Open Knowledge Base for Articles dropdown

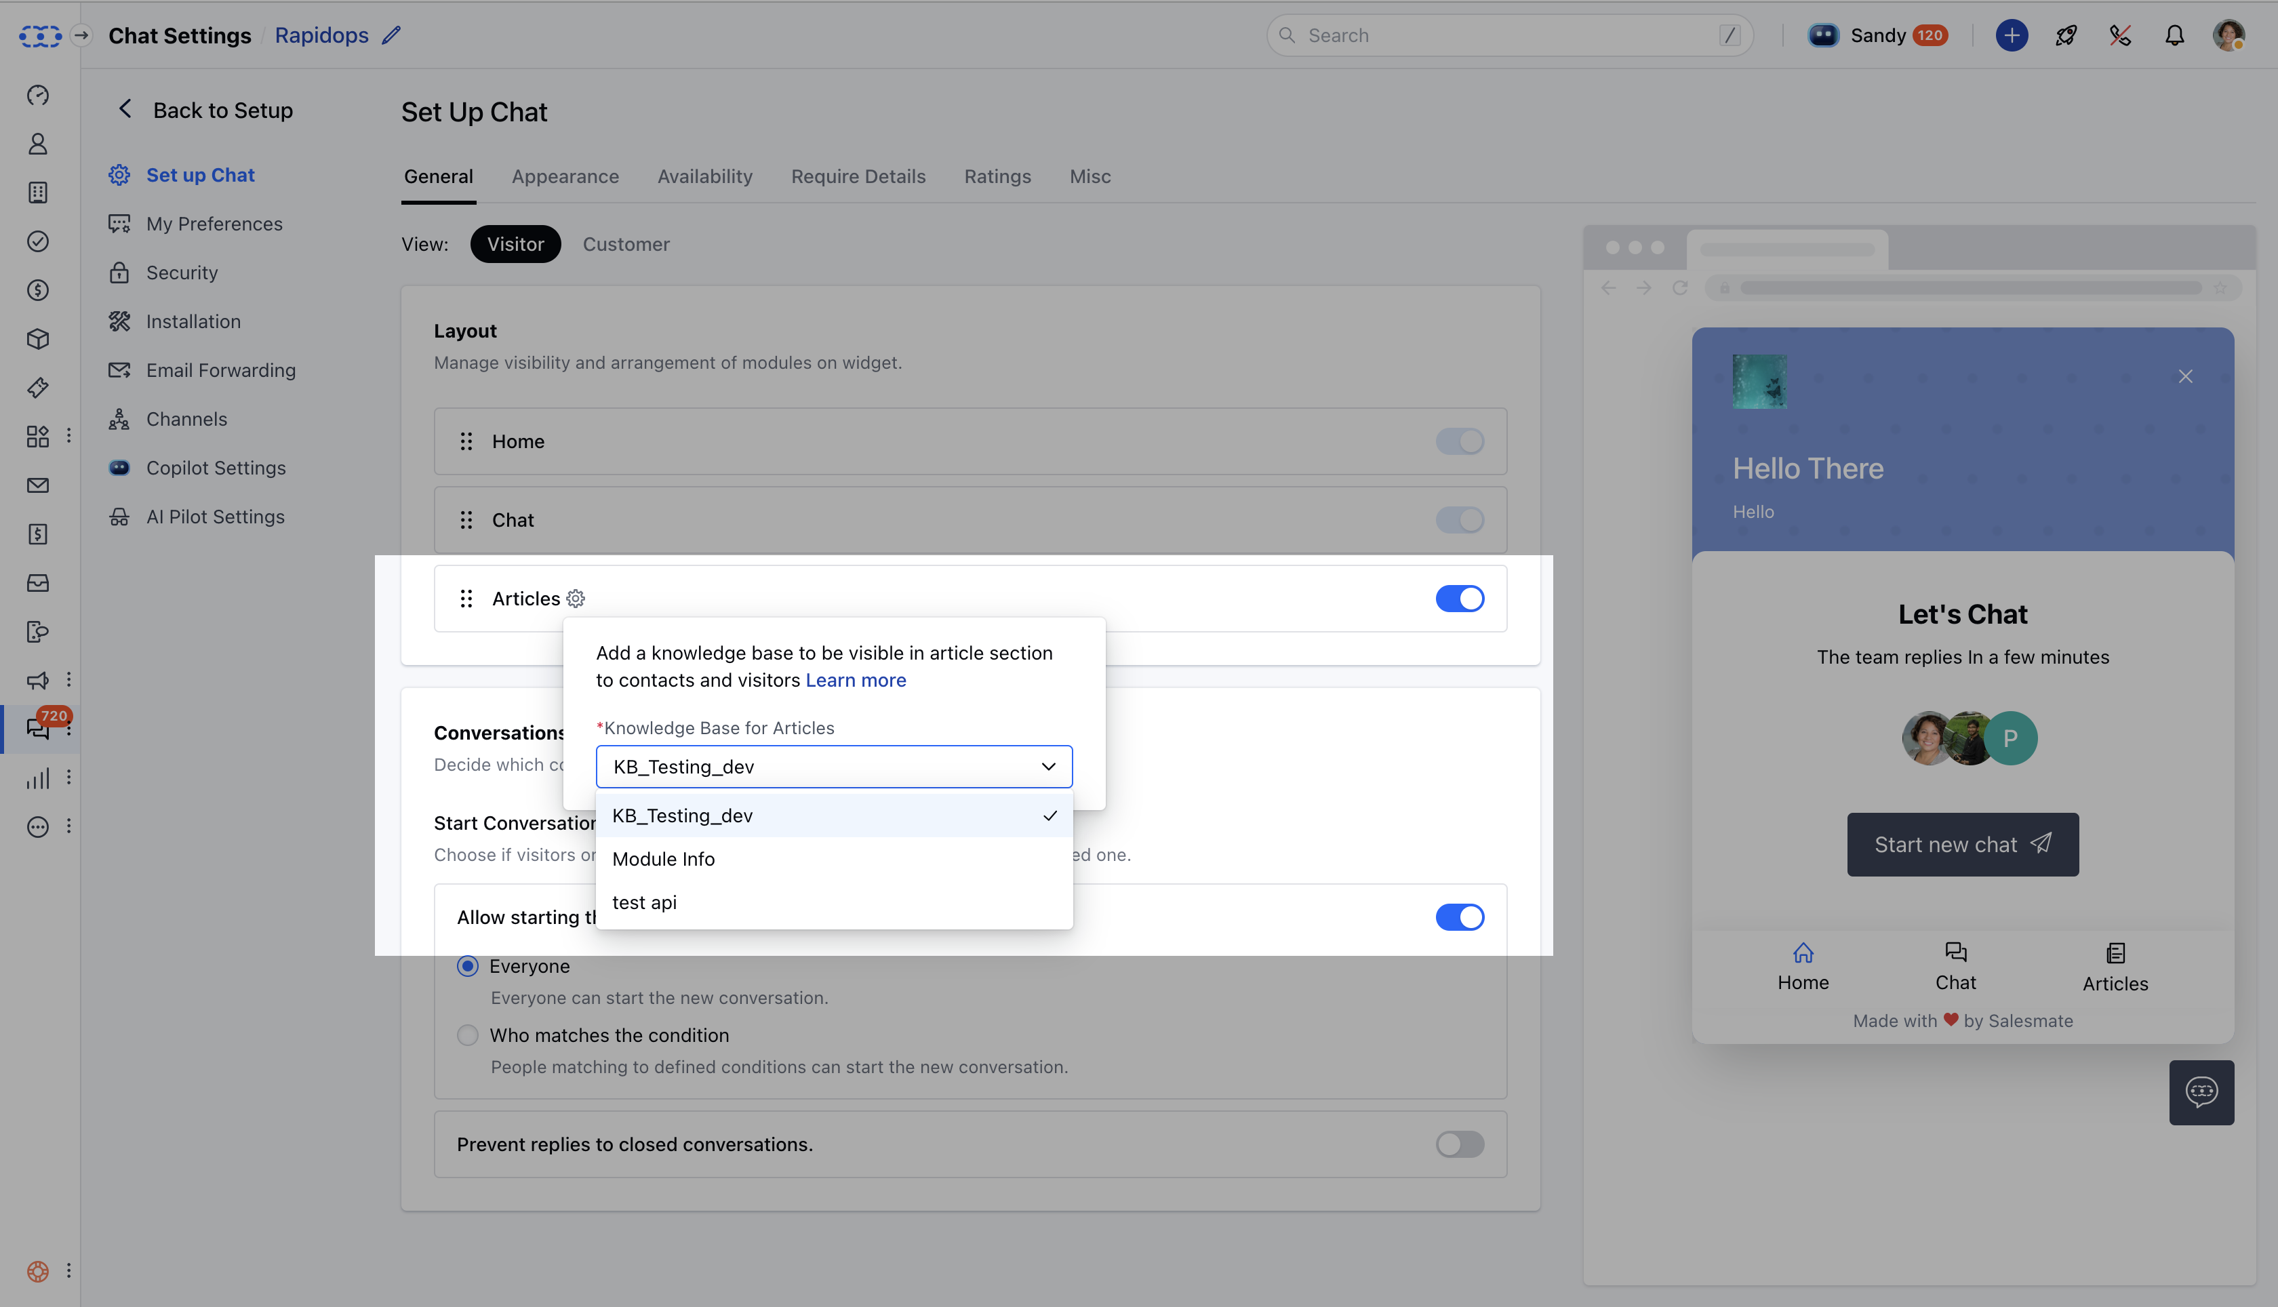834,767
